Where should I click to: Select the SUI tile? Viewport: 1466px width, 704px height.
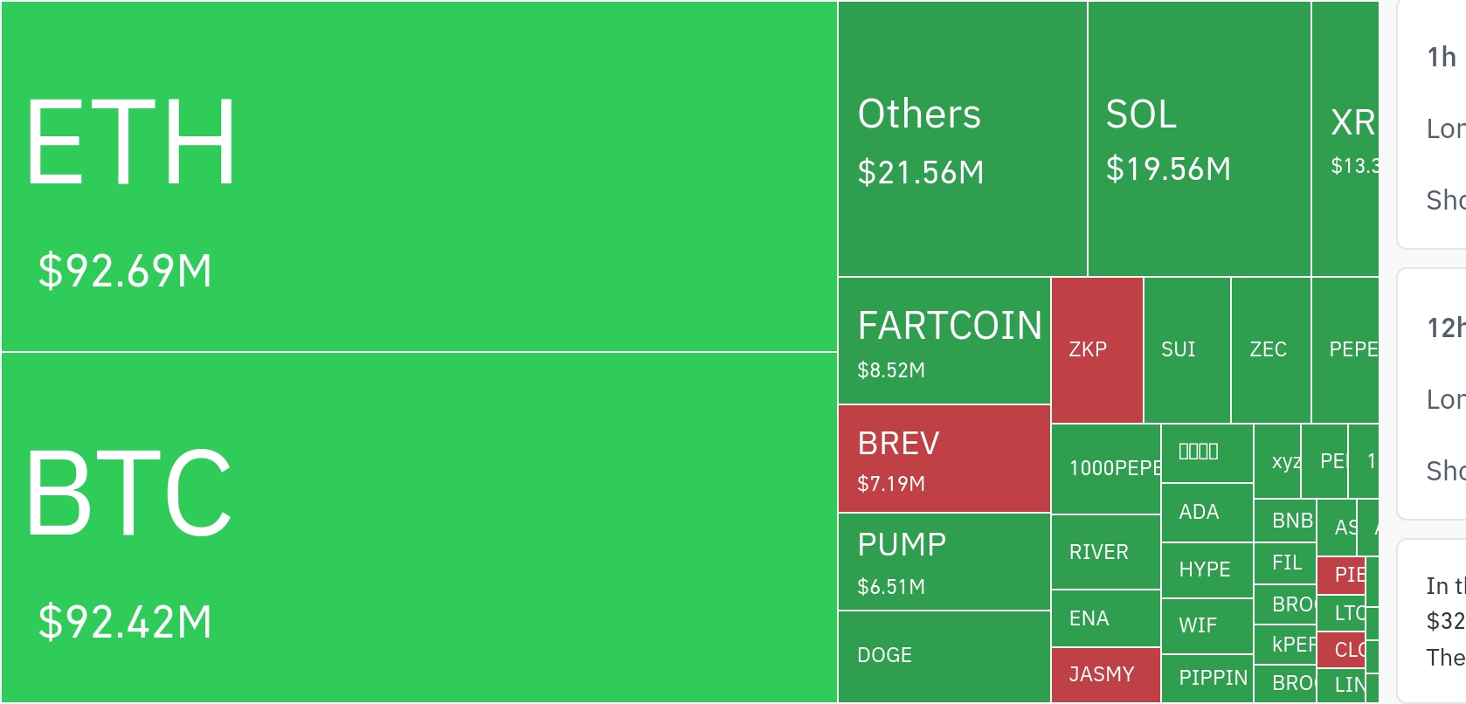tap(1186, 350)
